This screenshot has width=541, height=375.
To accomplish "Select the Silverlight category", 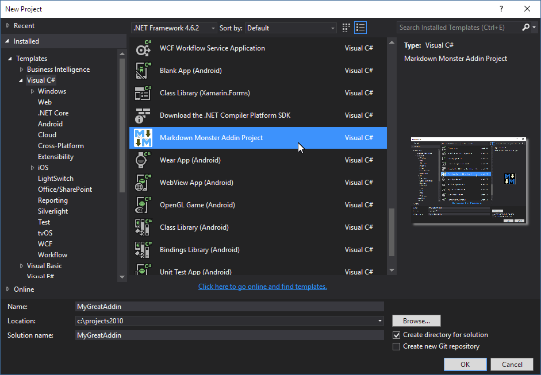I will (53, 211).
